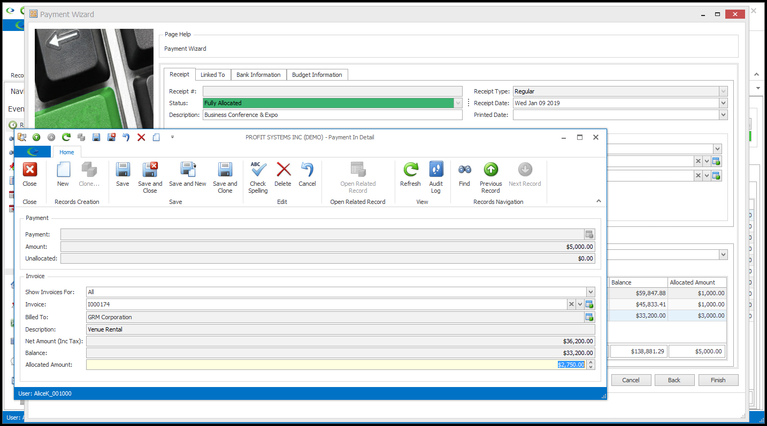Click Save floppy icon in quick access toolbar
The width and height of the screenshot is (767, 426).
point(96,137)
